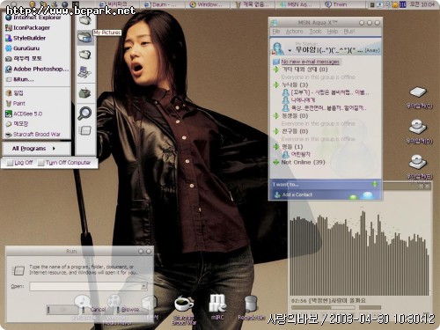This screenshot has width=440, height=330.
Task: Click Add a Contact in MSN
Action: coord(293,194)
